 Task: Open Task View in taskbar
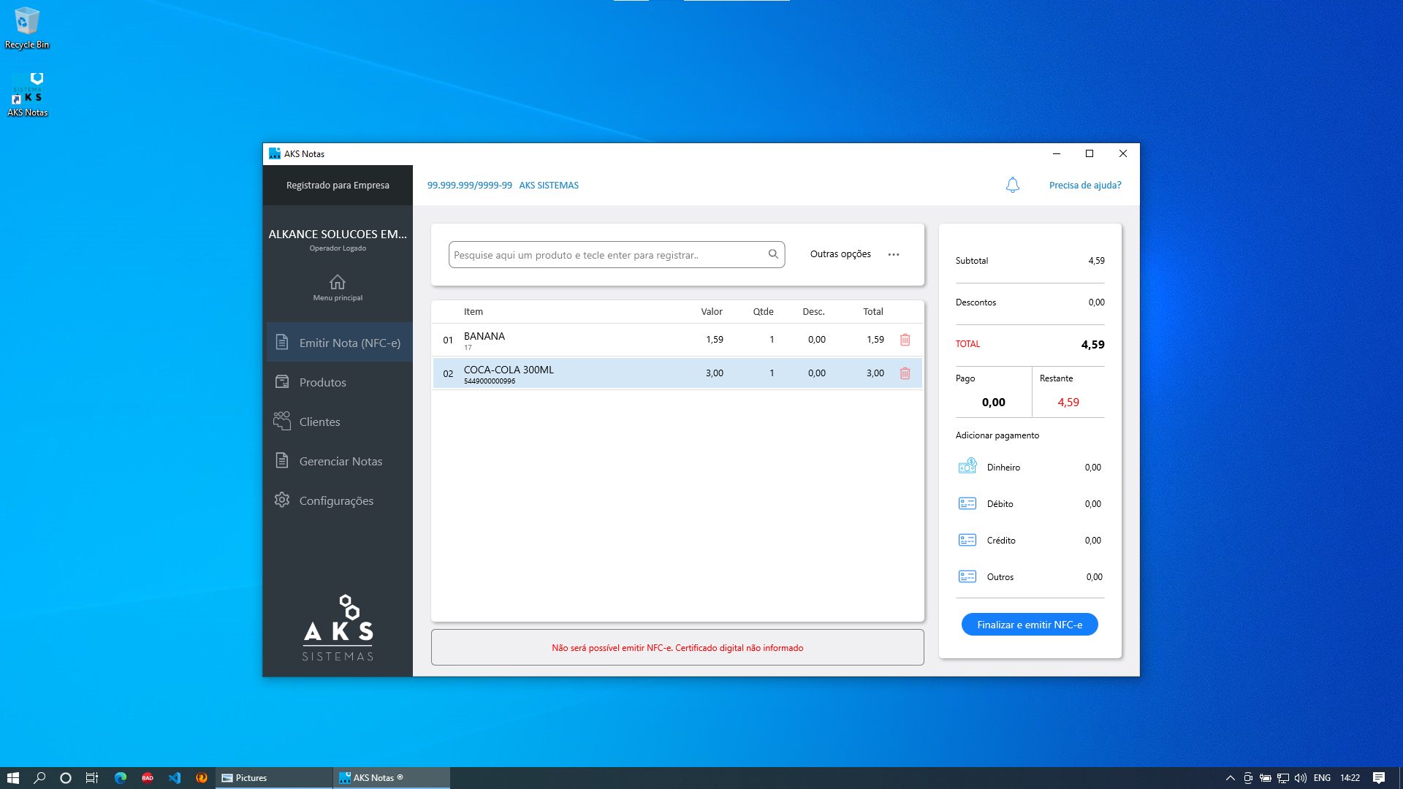[x=92, y=778]
